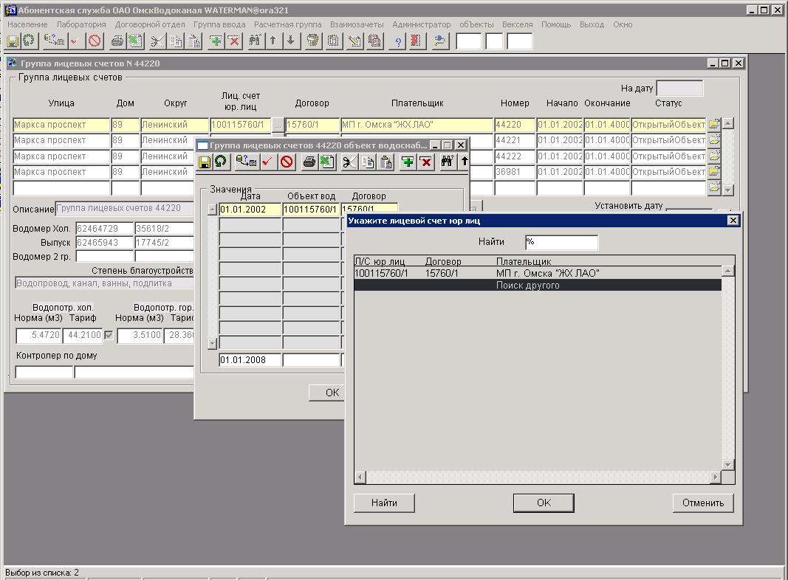
Task: Click the green plus add-record icon
Action: coord(408,162)
